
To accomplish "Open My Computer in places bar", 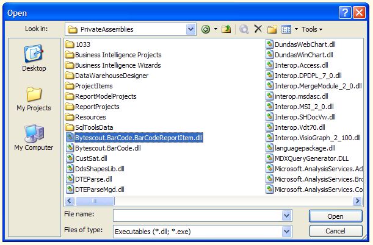I will coord(34,138).
